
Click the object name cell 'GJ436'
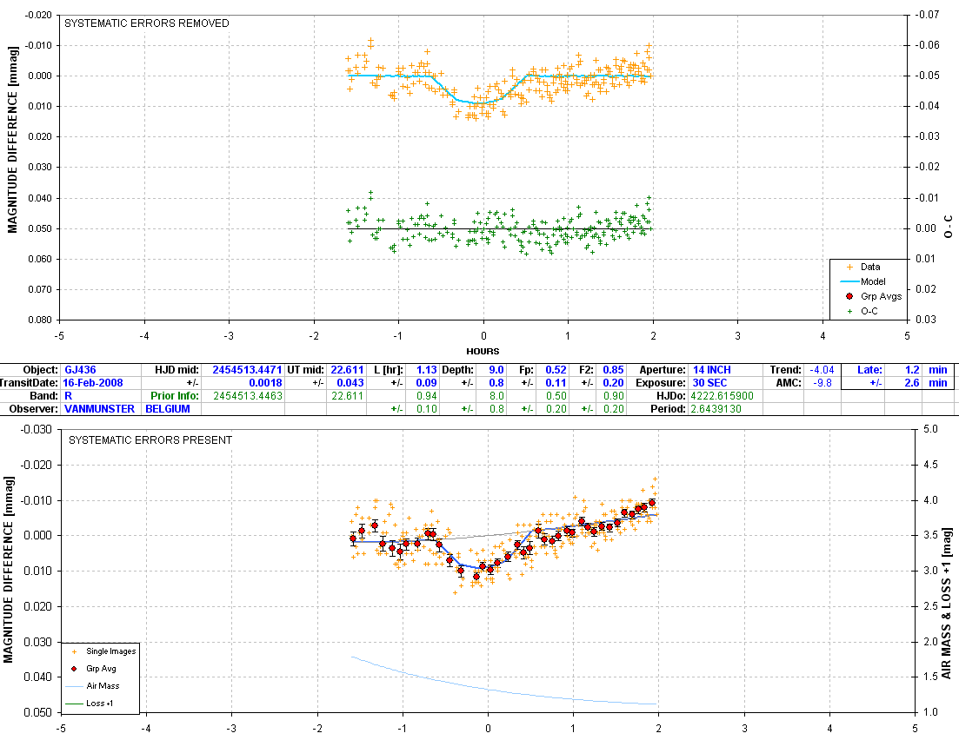click(80, 370)
